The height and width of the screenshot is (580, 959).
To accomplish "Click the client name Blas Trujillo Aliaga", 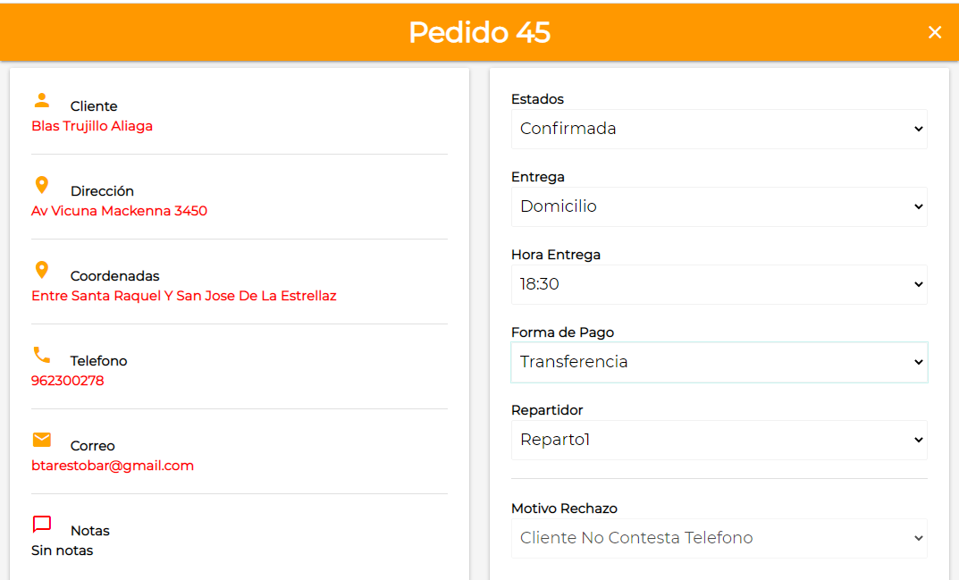I will click(92, 126).
